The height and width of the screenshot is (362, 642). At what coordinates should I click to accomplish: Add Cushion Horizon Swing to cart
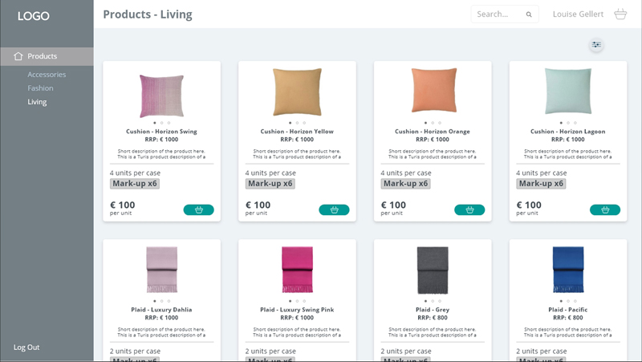[198, 210]
